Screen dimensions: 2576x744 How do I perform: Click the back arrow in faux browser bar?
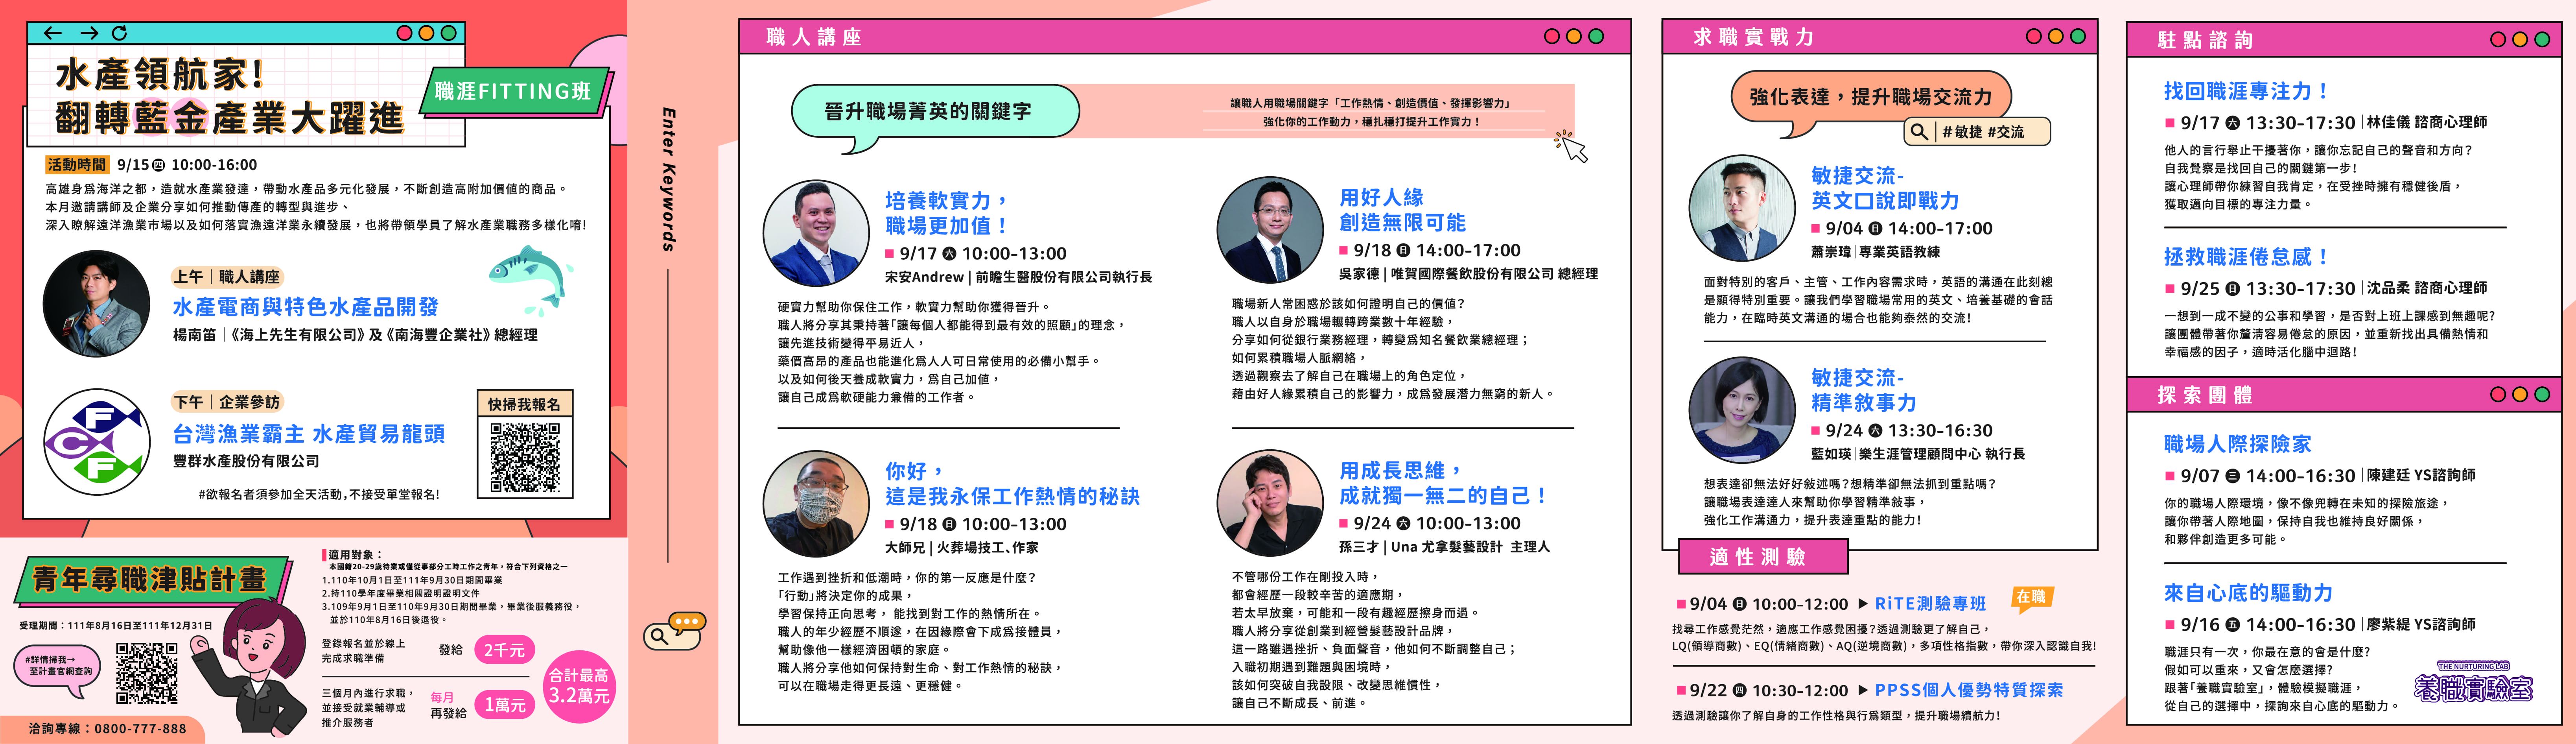coord(53,33)
